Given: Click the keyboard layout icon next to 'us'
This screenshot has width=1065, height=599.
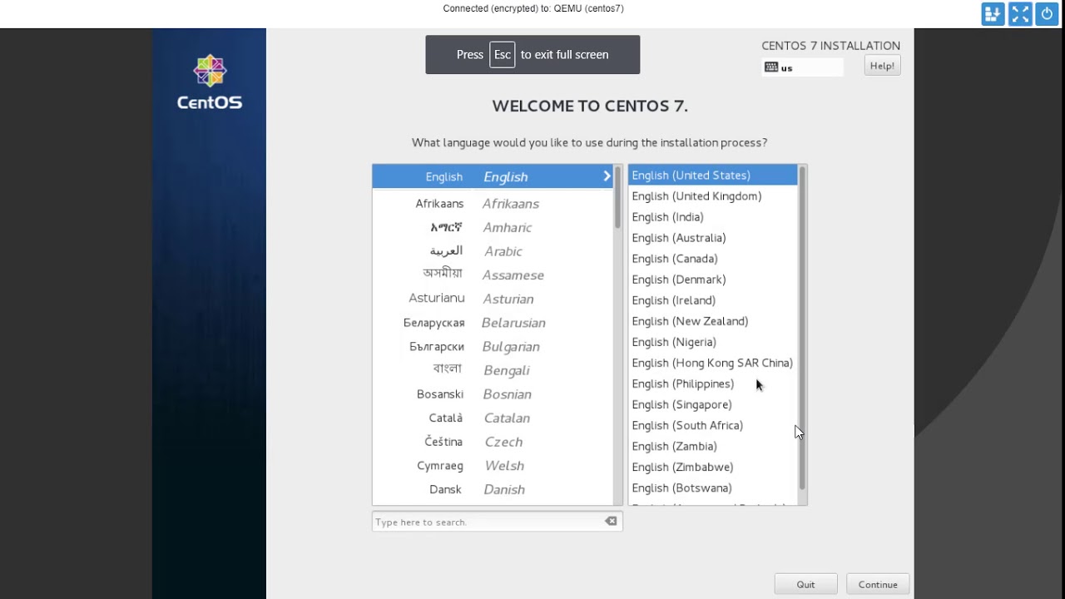Looking at the screenshot, I should click(770, 67).
